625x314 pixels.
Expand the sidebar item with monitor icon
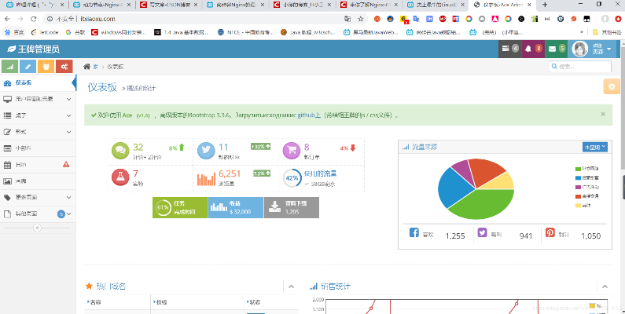click(38, 99)
